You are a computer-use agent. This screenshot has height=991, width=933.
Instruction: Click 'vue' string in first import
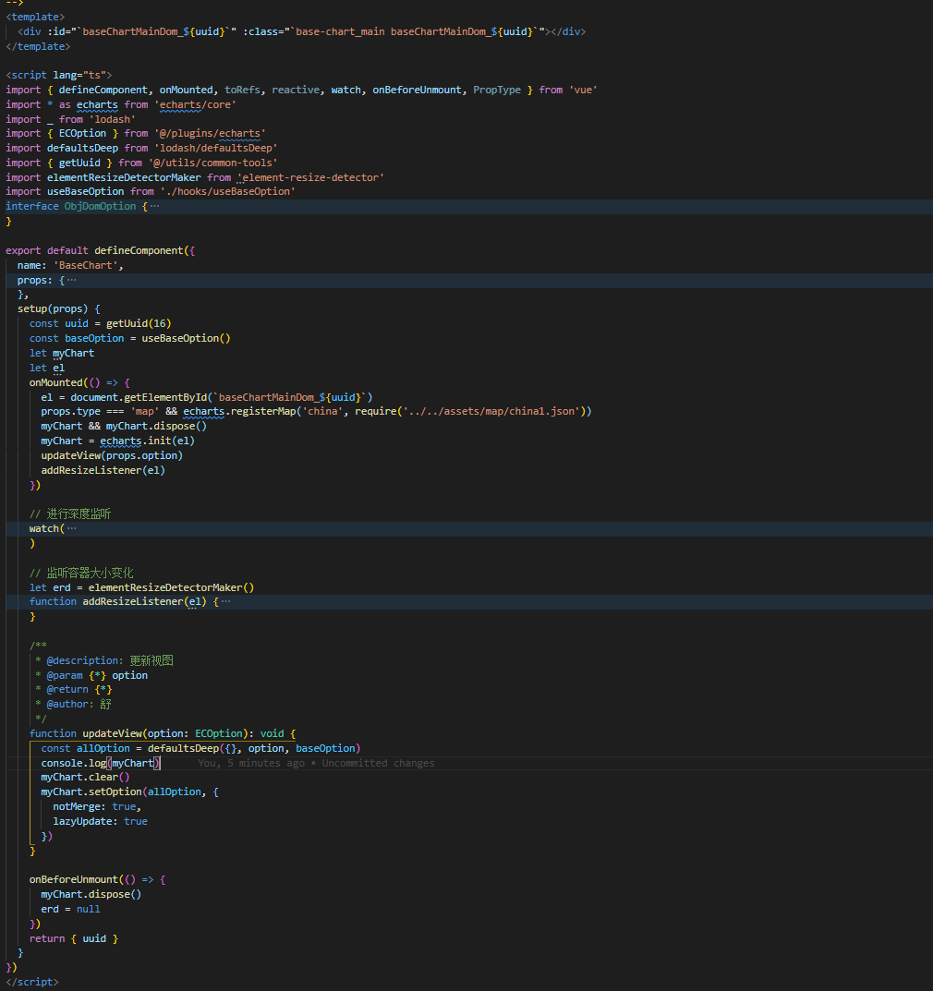coord(583,90)
